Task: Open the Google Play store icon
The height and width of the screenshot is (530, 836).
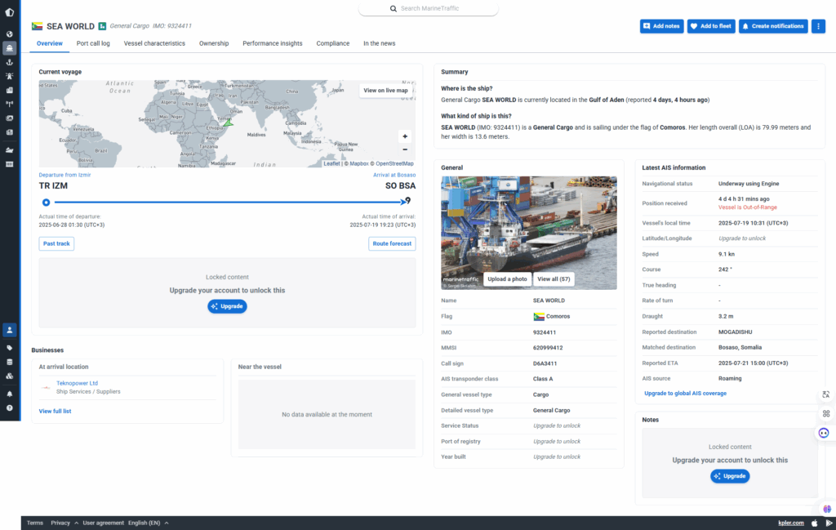Action: [x=829, y=523]
